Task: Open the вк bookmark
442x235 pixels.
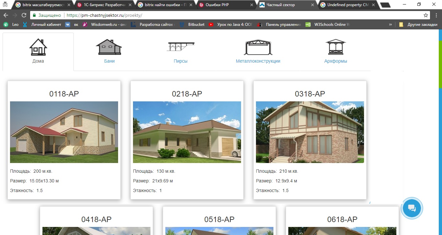Action: tap(72, 25)
